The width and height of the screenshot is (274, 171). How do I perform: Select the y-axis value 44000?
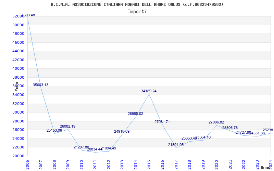coord(18,51)
